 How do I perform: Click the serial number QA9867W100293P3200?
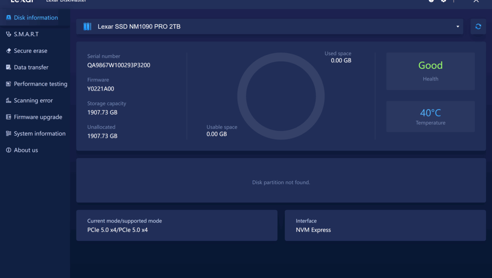tap(119, 65)
